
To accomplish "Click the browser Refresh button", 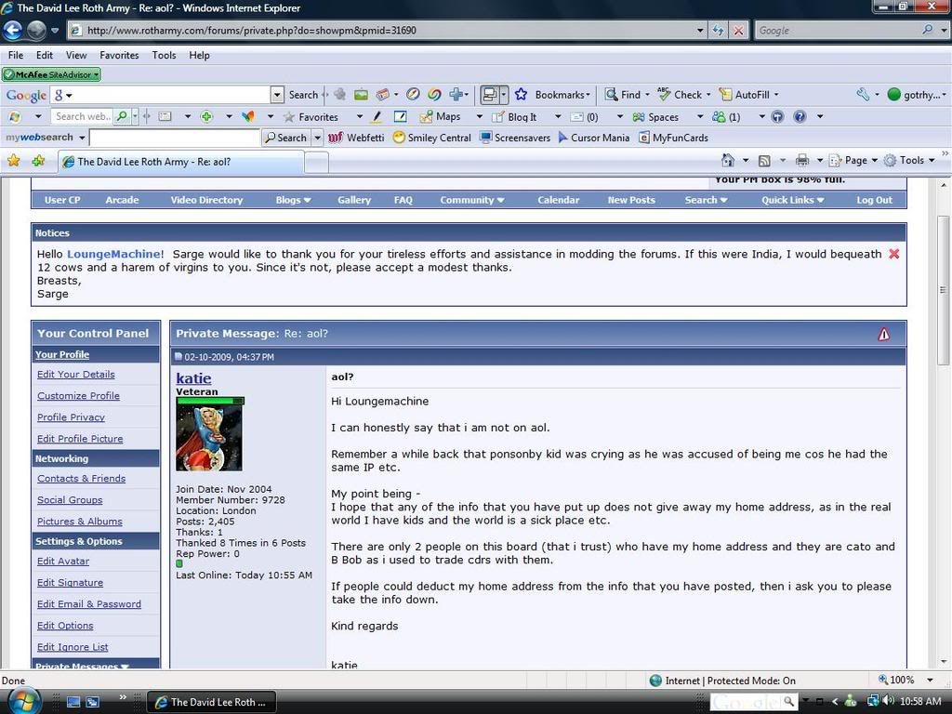I will 718,31.
